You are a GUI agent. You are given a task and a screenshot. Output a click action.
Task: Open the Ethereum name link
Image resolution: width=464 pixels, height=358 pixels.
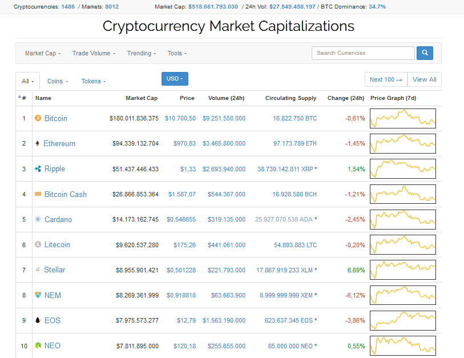click(x=59, y=143)
